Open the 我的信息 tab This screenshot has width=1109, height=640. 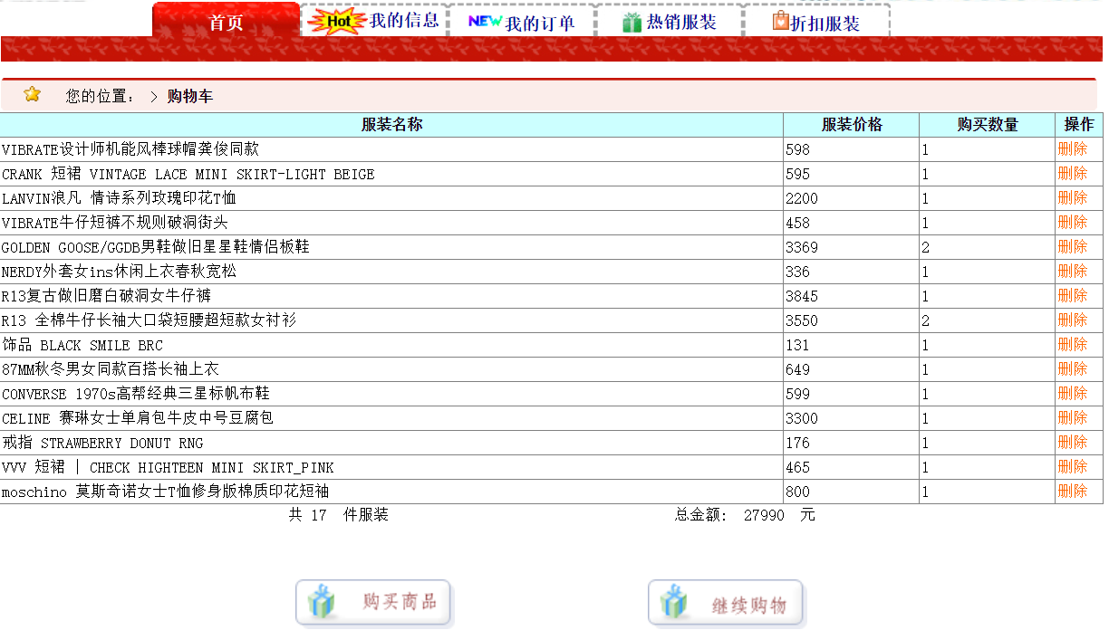point(373,20)
